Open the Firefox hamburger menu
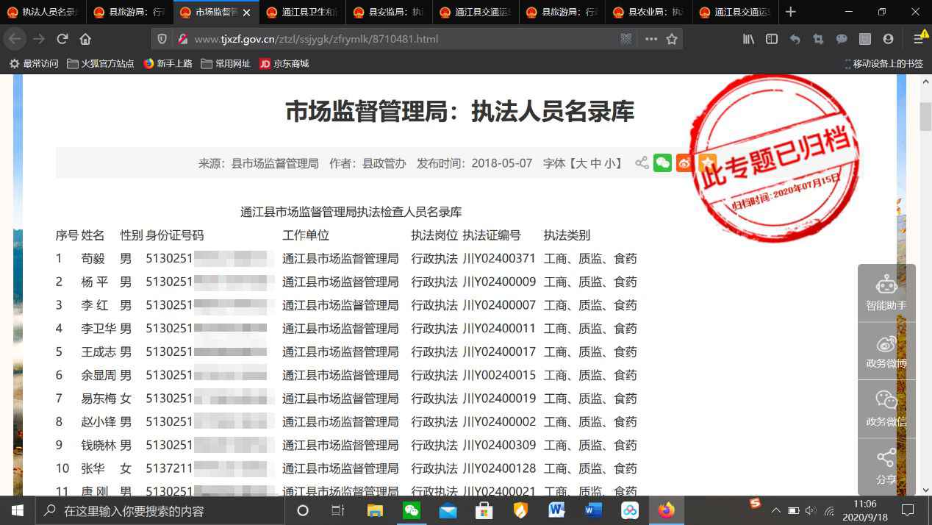This screenshot has height=525, width=932. coord(918,39)
